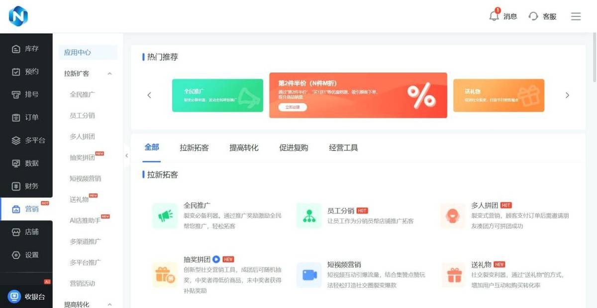Switch to the 促进复购 tab
This screenshot has height=308, width=597.
click(294, 148)
